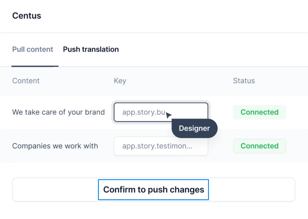Screen dimensions: 308x219
Task: Select the Pull content tab
Action: [x=33, y=49]
